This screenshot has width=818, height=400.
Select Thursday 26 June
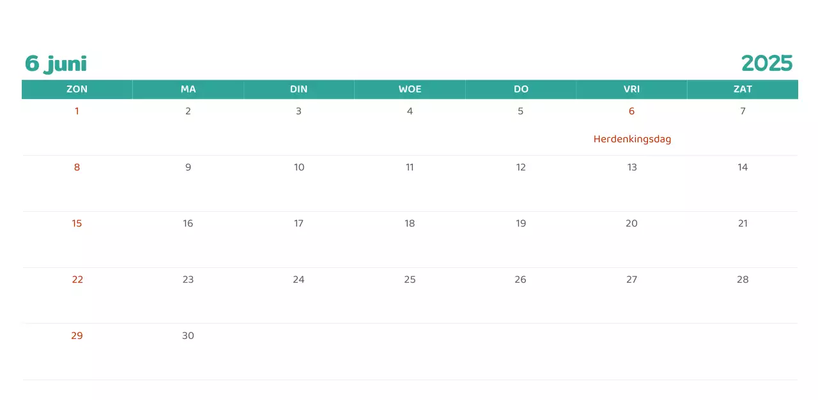pyautogui.click(x=521, y=280)
